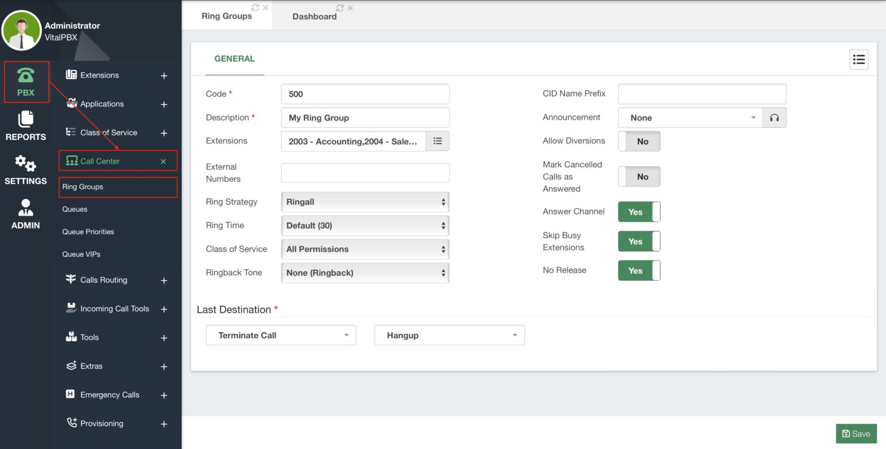Expand the Tools menu plus

(164, 338)
